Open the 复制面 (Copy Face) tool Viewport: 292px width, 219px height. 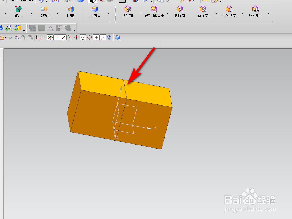(203, 11)
